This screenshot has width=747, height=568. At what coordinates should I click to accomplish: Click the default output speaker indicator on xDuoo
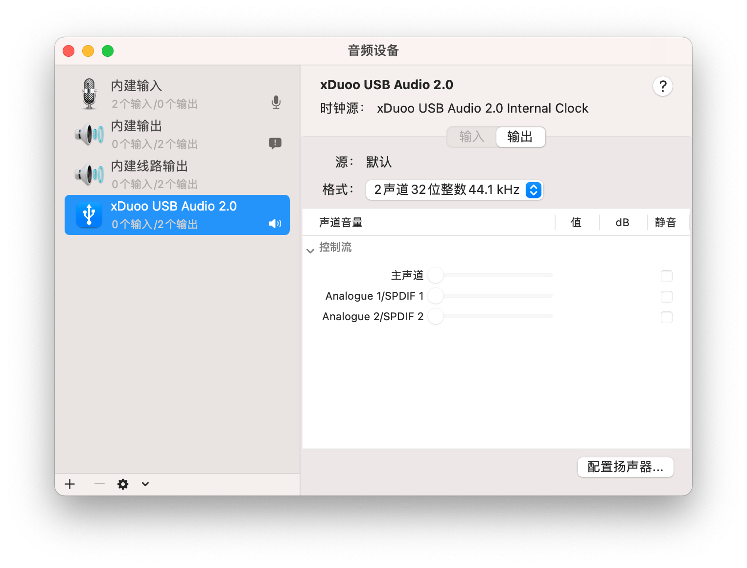tap(275, 224)
